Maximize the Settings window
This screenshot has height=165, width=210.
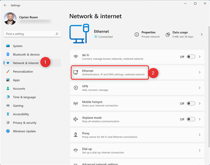pyautogui.click(x=195, y=4)
